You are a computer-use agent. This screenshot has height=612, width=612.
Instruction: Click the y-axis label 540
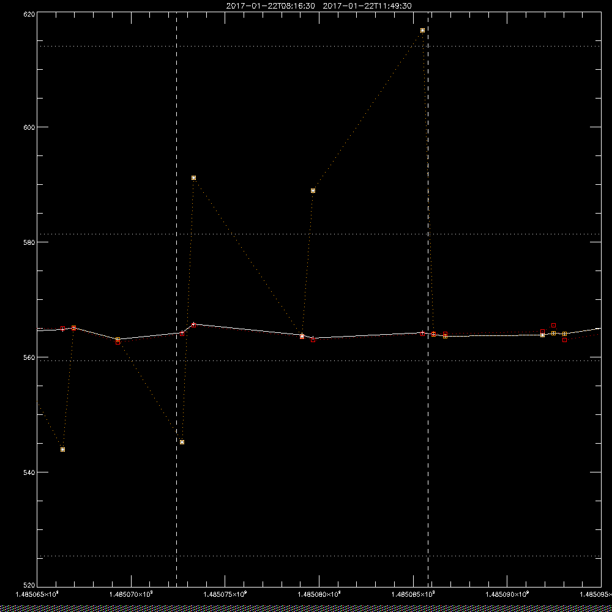[x=29, y=472]
